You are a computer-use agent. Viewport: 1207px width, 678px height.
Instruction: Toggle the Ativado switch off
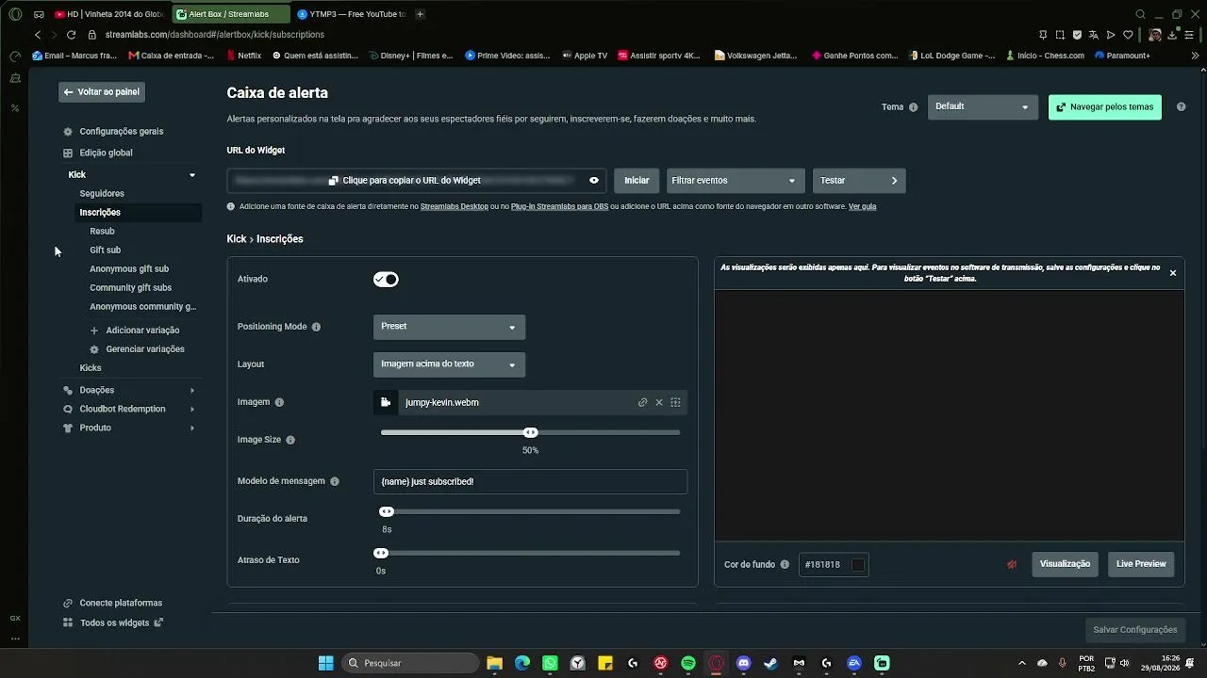[x=386, y=280]
